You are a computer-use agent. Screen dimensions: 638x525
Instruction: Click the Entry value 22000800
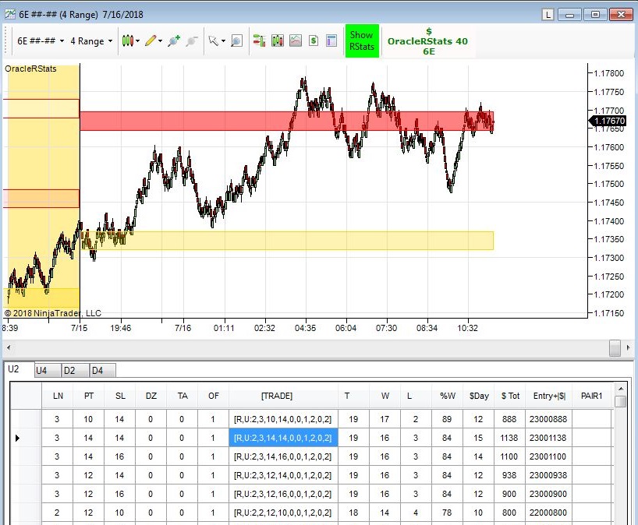(548, 513)
